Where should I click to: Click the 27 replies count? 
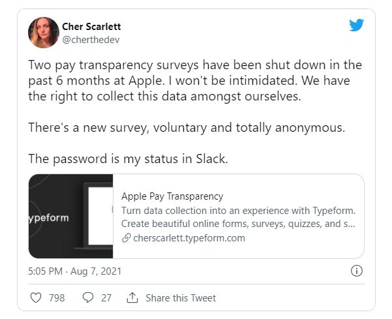click(106, 298)
